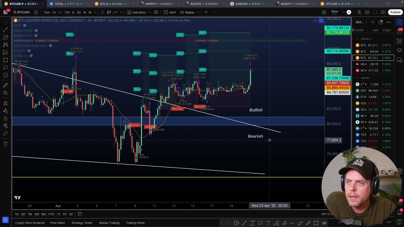
Task: Toggle visibility of BLKbox v2 indicator
Action: click(x=31, y=56)
